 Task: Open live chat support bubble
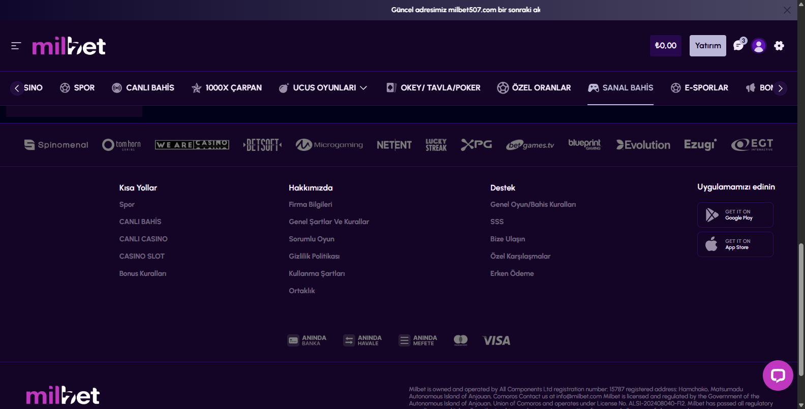(x=778, y=375)
